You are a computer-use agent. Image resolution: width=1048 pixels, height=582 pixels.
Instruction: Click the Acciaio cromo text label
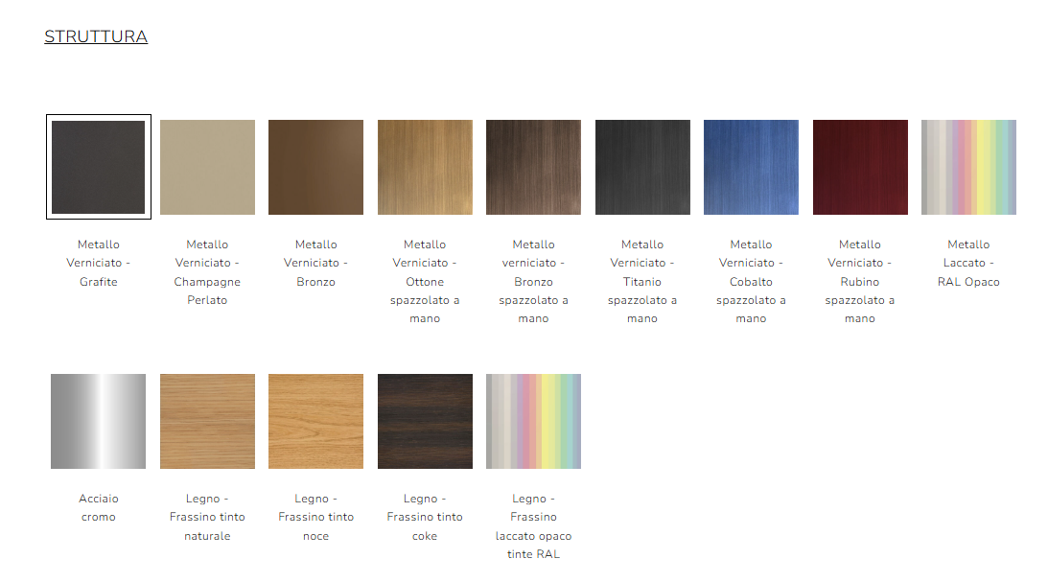pyautogui.click(x=98, y=507)
